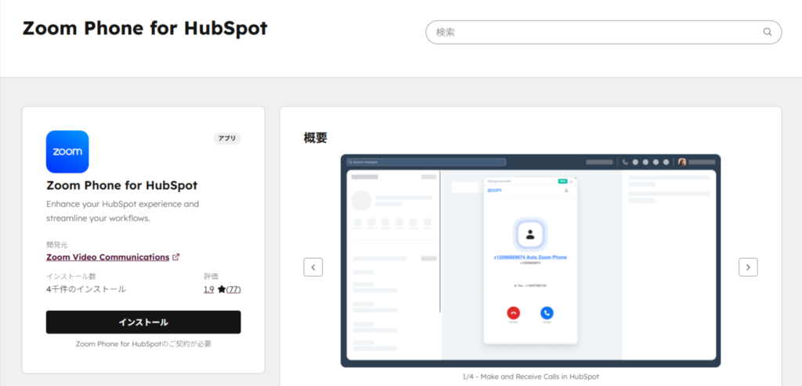Click the search magnifier icon
This screenshot has width=802, height=386.
coord(768,32)
